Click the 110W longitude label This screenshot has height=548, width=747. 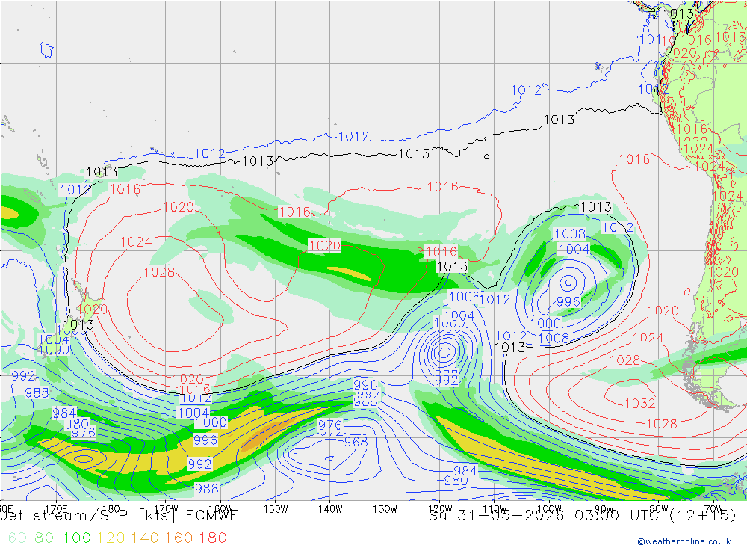[x=495, y=508]
